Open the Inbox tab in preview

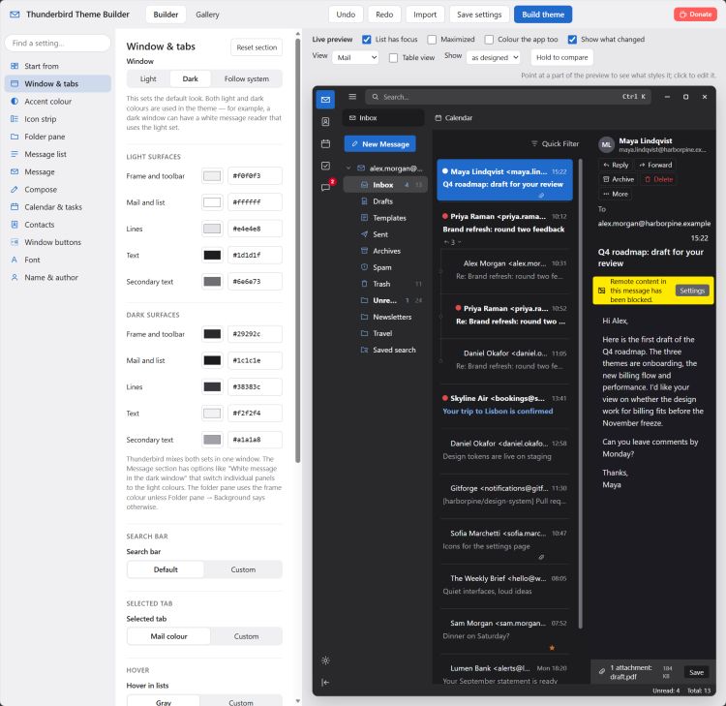click(x=383, y=118)
